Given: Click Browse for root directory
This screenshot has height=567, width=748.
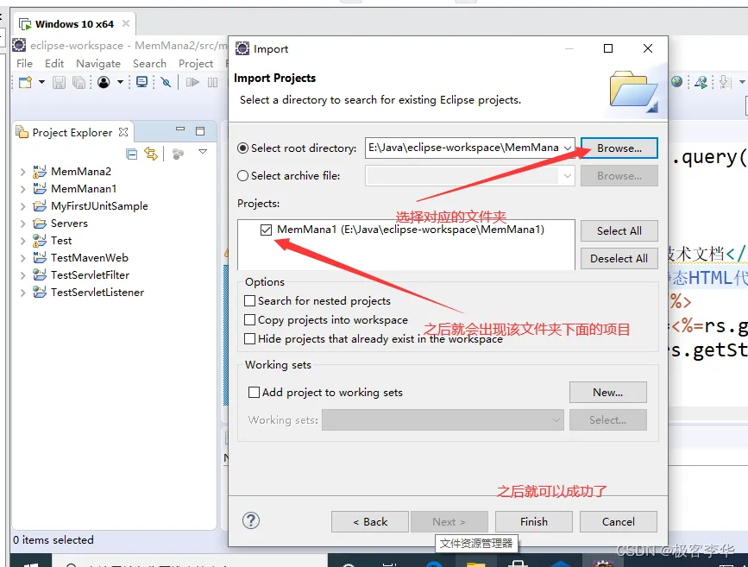Looking at the screenshot, I should [x=619, y=148].
